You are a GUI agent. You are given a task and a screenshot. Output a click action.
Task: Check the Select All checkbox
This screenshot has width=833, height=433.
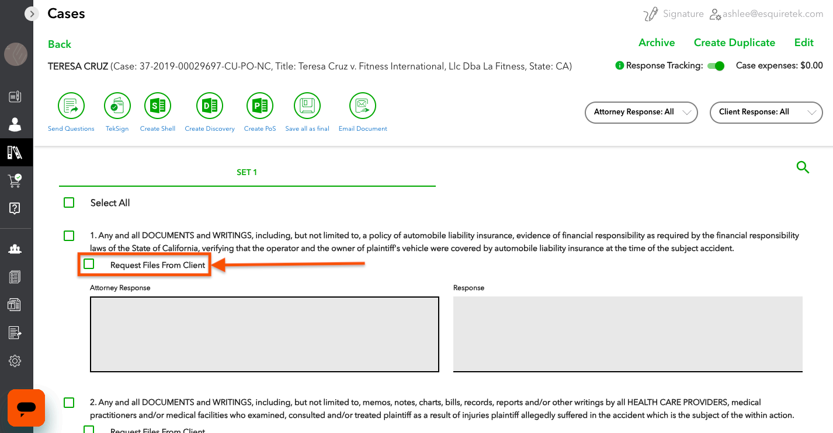point(69,202)
